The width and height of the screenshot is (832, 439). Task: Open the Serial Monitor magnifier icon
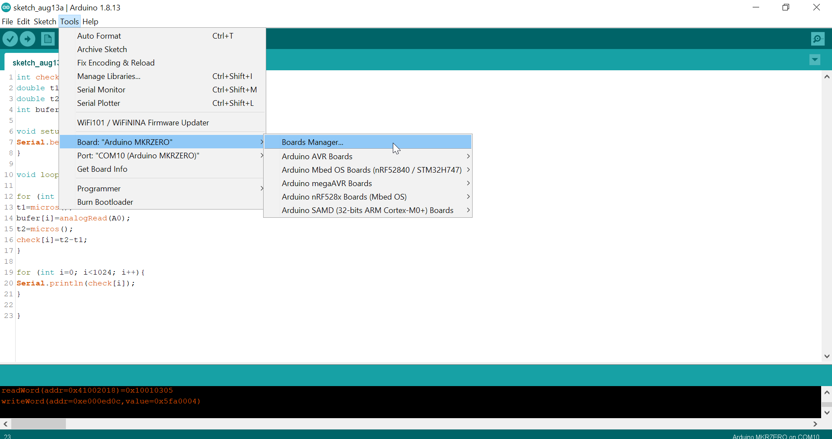click(x=818, y=39)
